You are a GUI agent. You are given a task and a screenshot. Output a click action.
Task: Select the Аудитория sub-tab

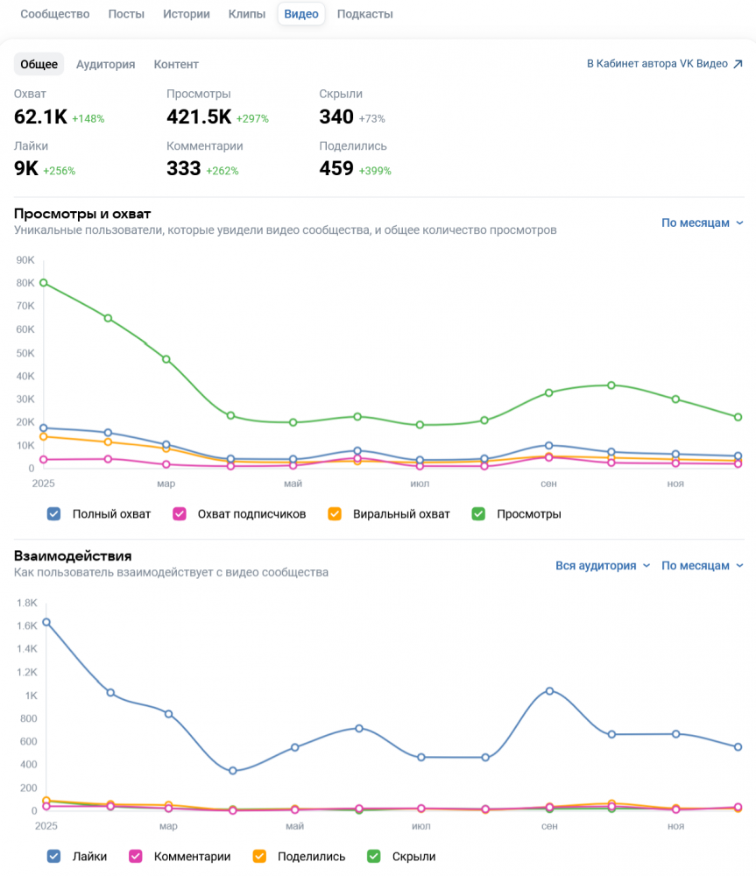click(x=105, y=64)
